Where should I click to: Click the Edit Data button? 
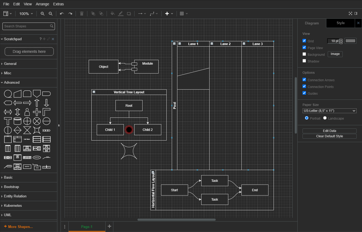[x=329, y=131]
